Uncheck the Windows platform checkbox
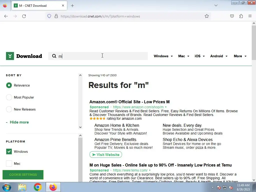This screenshot has width=256, height=192. click(9, 151)
